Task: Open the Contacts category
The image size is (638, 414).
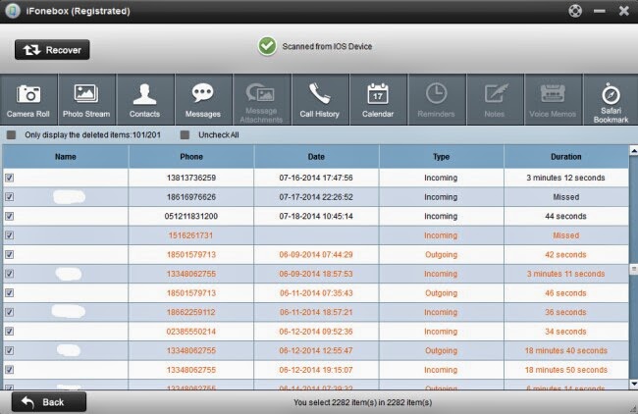Action: click(144, 100)
